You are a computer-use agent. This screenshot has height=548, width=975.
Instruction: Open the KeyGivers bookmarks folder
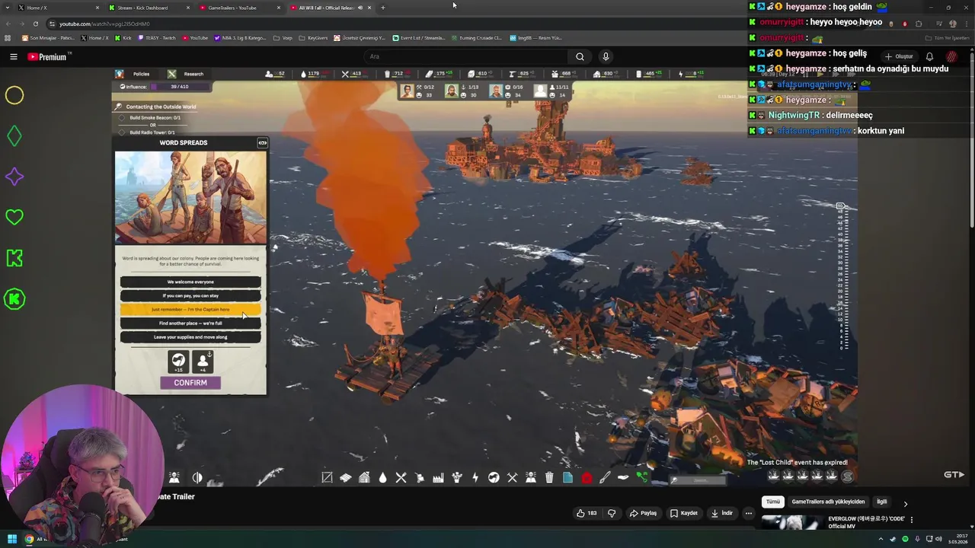[x=313, y=37]
